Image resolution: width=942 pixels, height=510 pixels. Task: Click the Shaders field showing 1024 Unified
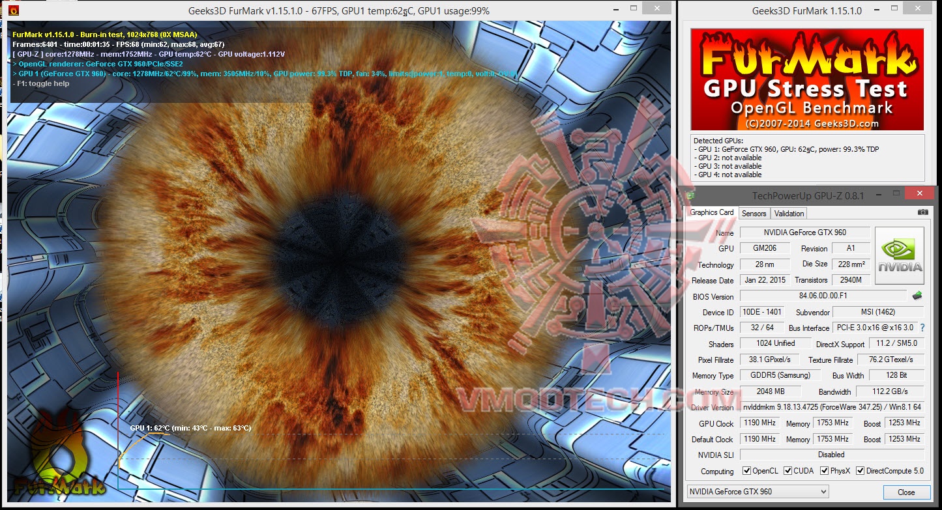click(775, 343)
